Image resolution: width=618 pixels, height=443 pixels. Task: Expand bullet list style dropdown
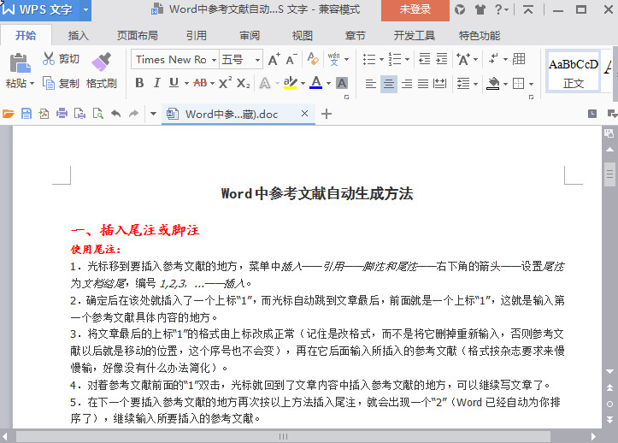[381, 60]
